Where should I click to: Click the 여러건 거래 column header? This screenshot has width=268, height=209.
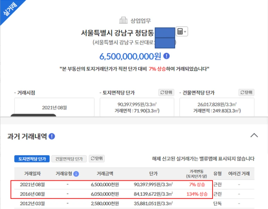point(239,173)
